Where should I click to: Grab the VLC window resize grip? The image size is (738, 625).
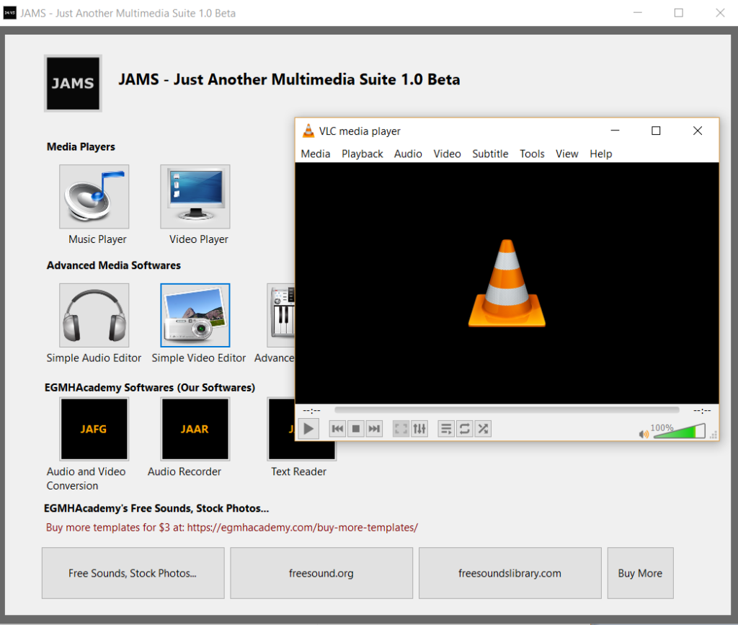coord(713,435)
